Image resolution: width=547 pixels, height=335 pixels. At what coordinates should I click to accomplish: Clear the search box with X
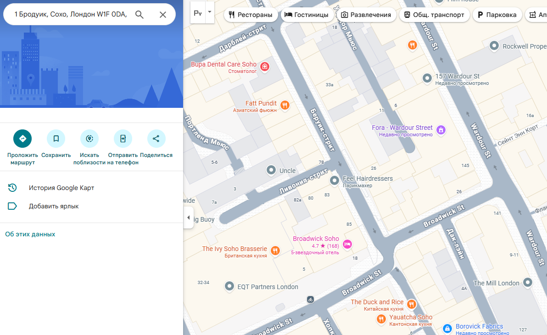[163, 15]
